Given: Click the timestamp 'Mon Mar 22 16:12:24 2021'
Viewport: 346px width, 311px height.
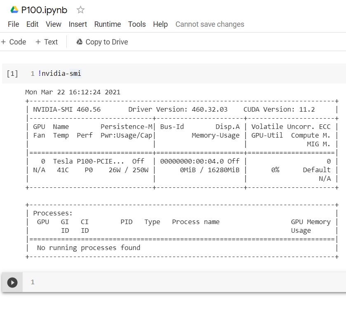Looking at the screenshot, I should tap(73, 92).
